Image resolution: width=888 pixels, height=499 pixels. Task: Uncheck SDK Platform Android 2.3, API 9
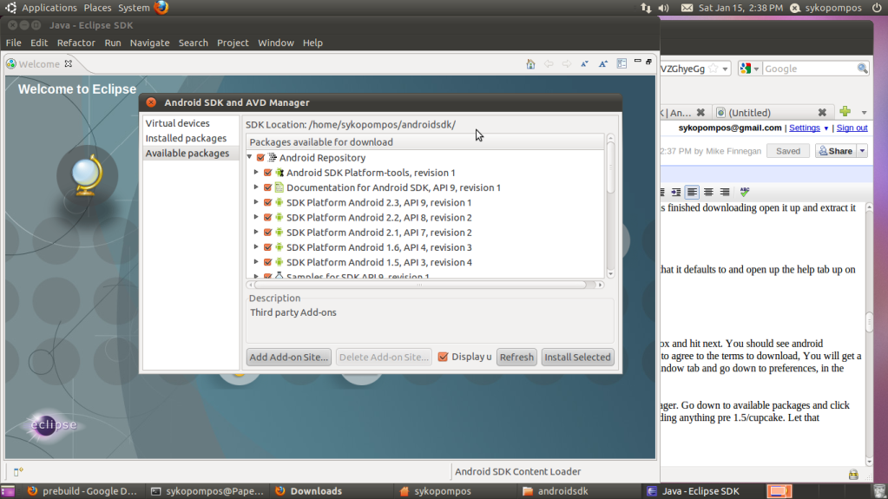(x=268, y=202)
